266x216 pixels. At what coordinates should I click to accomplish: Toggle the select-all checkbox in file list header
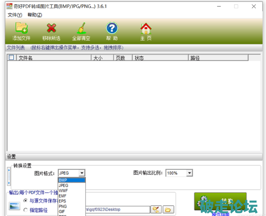[x=11, y=57]
